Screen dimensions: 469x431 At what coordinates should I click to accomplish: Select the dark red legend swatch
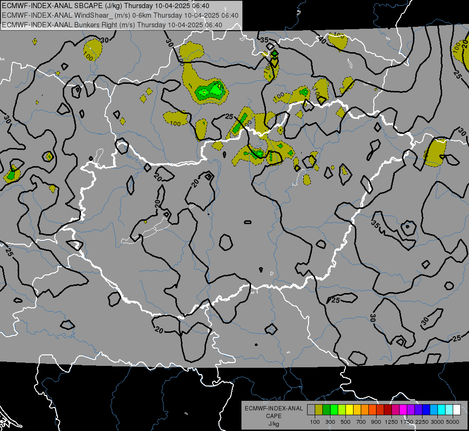click(x=388, y=410)
